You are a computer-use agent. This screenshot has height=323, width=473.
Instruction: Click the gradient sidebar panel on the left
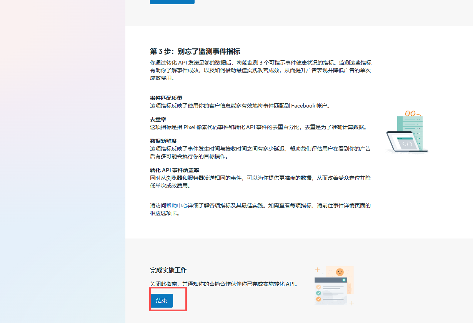coord(62,161)
